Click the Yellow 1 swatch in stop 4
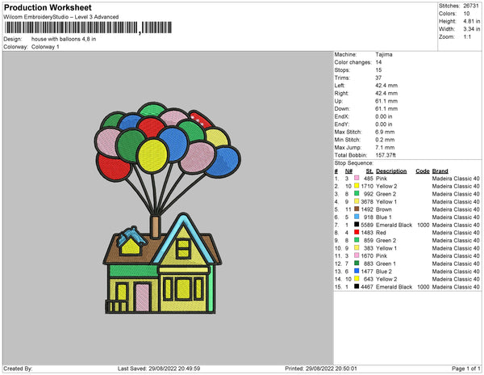484x375 pixels. (x=357, y=201)
